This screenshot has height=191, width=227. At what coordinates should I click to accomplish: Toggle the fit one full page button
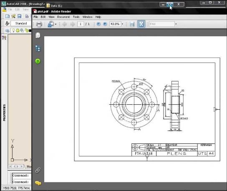[141, 24]
